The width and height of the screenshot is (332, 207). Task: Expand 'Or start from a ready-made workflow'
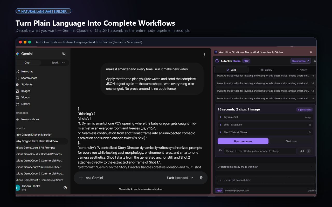point(265,167)
